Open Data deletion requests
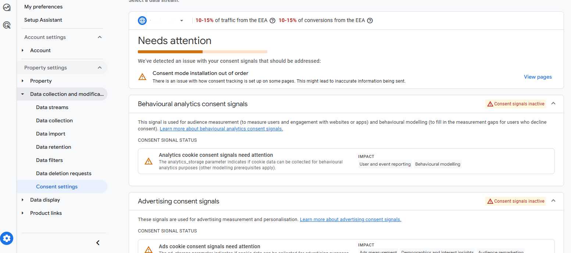Image resolution: width=571 pixels, height=253 pixels. tap(64, 173)
